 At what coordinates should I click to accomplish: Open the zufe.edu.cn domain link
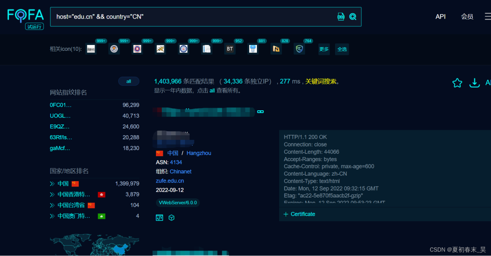(x=170, y=181)
